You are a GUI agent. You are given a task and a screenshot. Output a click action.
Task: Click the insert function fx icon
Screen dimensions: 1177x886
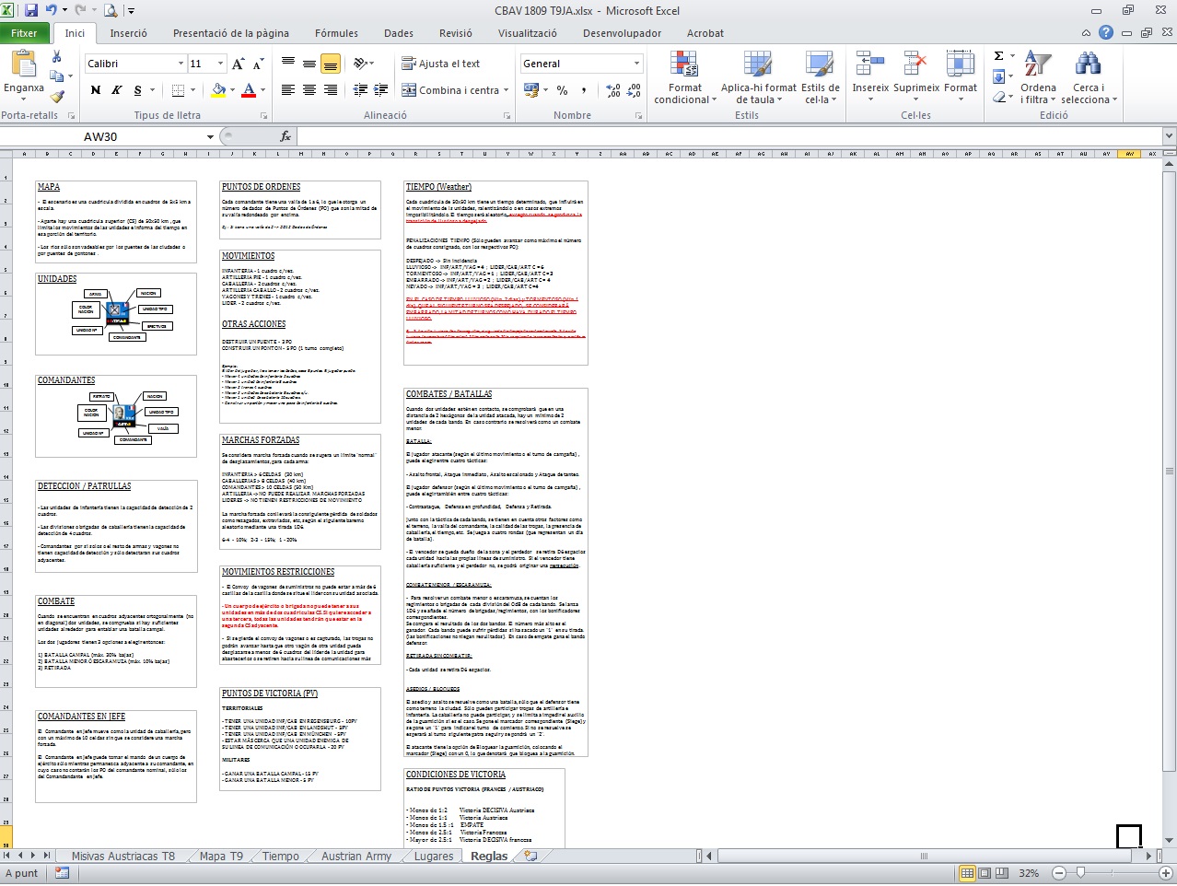point(286,136)
